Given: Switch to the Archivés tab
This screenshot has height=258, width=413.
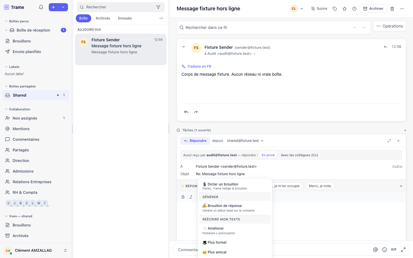Looking at the screenshot, I should click(103, 18).
